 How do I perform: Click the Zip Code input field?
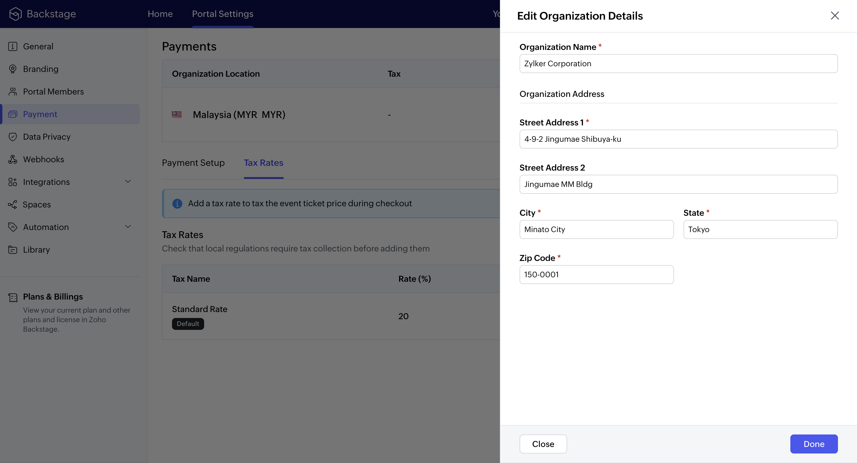coord(597,274)
